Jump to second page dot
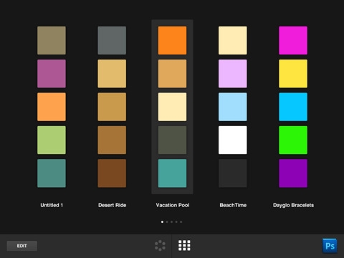Screen dimensions: 344x258 pos(167,222)
